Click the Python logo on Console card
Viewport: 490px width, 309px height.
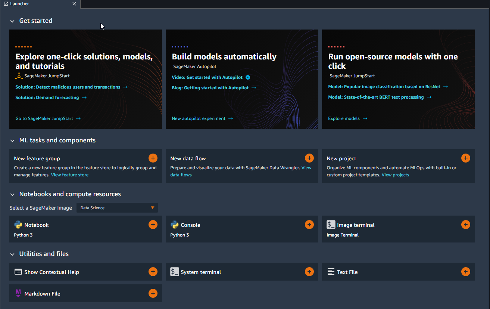pos(175,225)
